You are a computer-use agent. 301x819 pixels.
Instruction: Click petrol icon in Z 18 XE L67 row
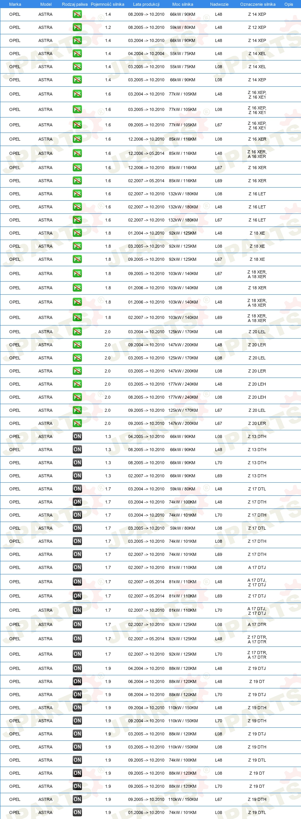77,259
